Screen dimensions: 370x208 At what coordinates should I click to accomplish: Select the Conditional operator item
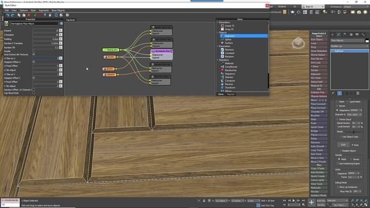(231, 67)
